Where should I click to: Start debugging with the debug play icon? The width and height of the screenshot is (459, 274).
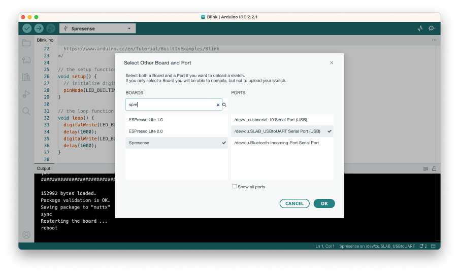pyautogui.click(x=50, y=28)
